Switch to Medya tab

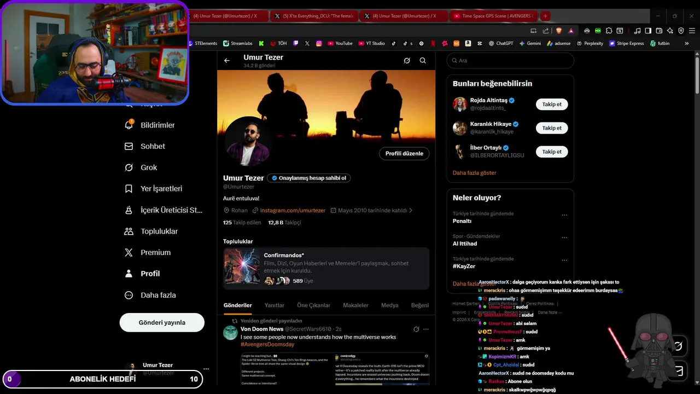(x=390, y=305)
